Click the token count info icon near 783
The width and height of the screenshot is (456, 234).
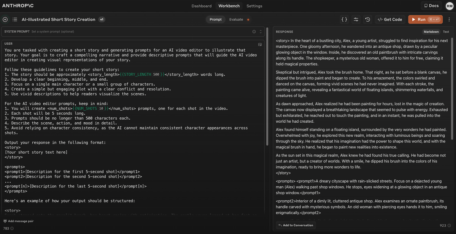point(12,228)
